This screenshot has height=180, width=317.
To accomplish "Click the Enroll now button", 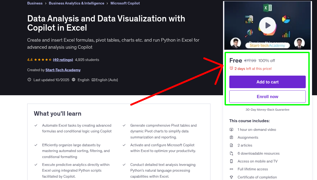I will click(267, 96).
